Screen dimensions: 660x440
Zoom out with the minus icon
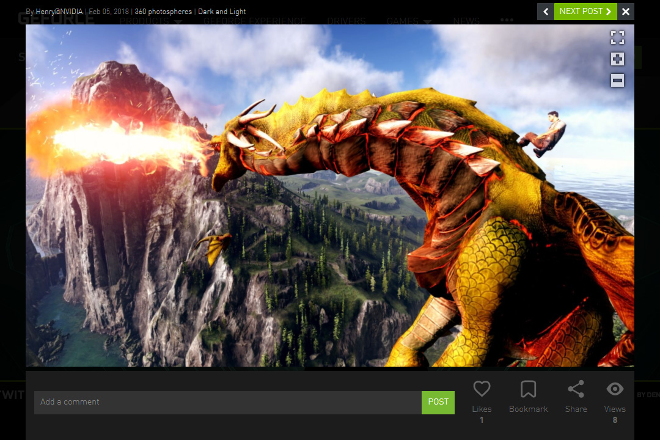(x=617, y=80)
